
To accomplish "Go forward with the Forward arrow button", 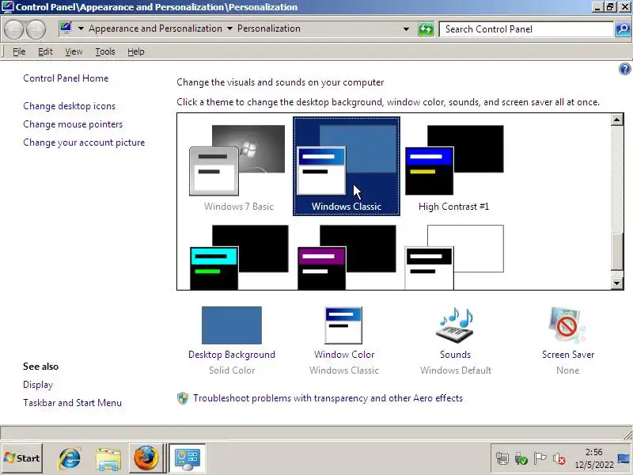I will [36, 29].
